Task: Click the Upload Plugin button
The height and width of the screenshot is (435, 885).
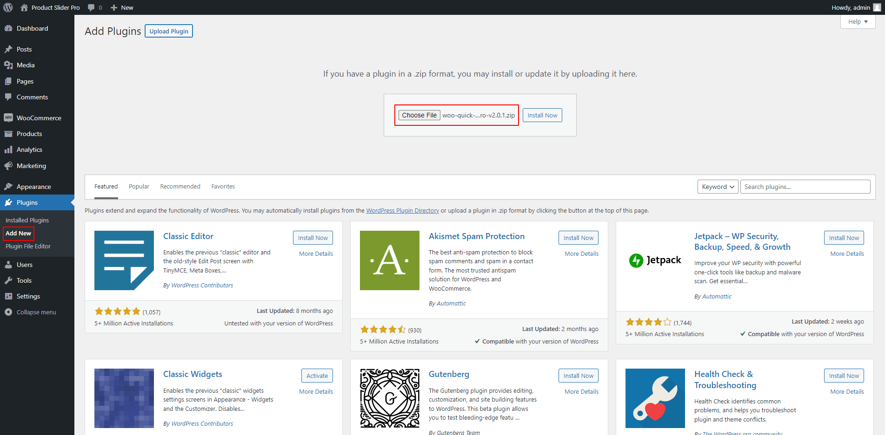Action: (x=169, y=31)
